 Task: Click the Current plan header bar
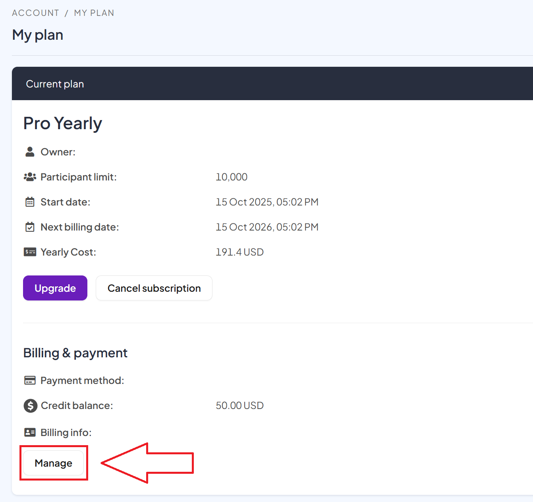272,84
